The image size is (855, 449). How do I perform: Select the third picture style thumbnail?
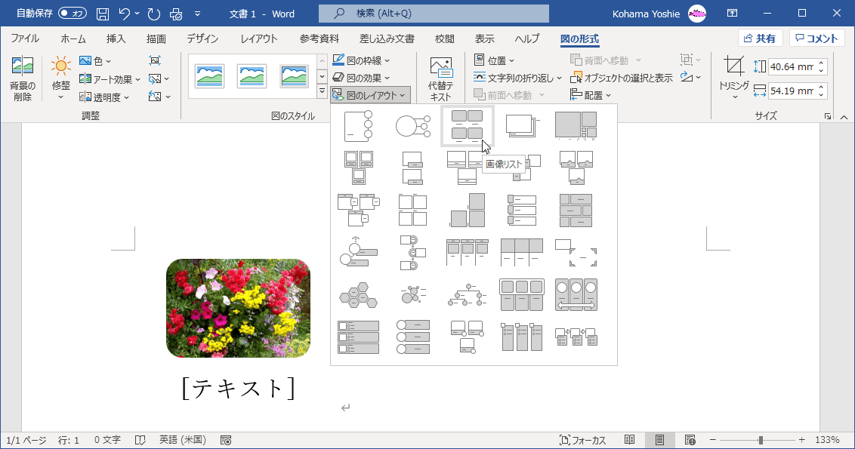coord(294,76)
